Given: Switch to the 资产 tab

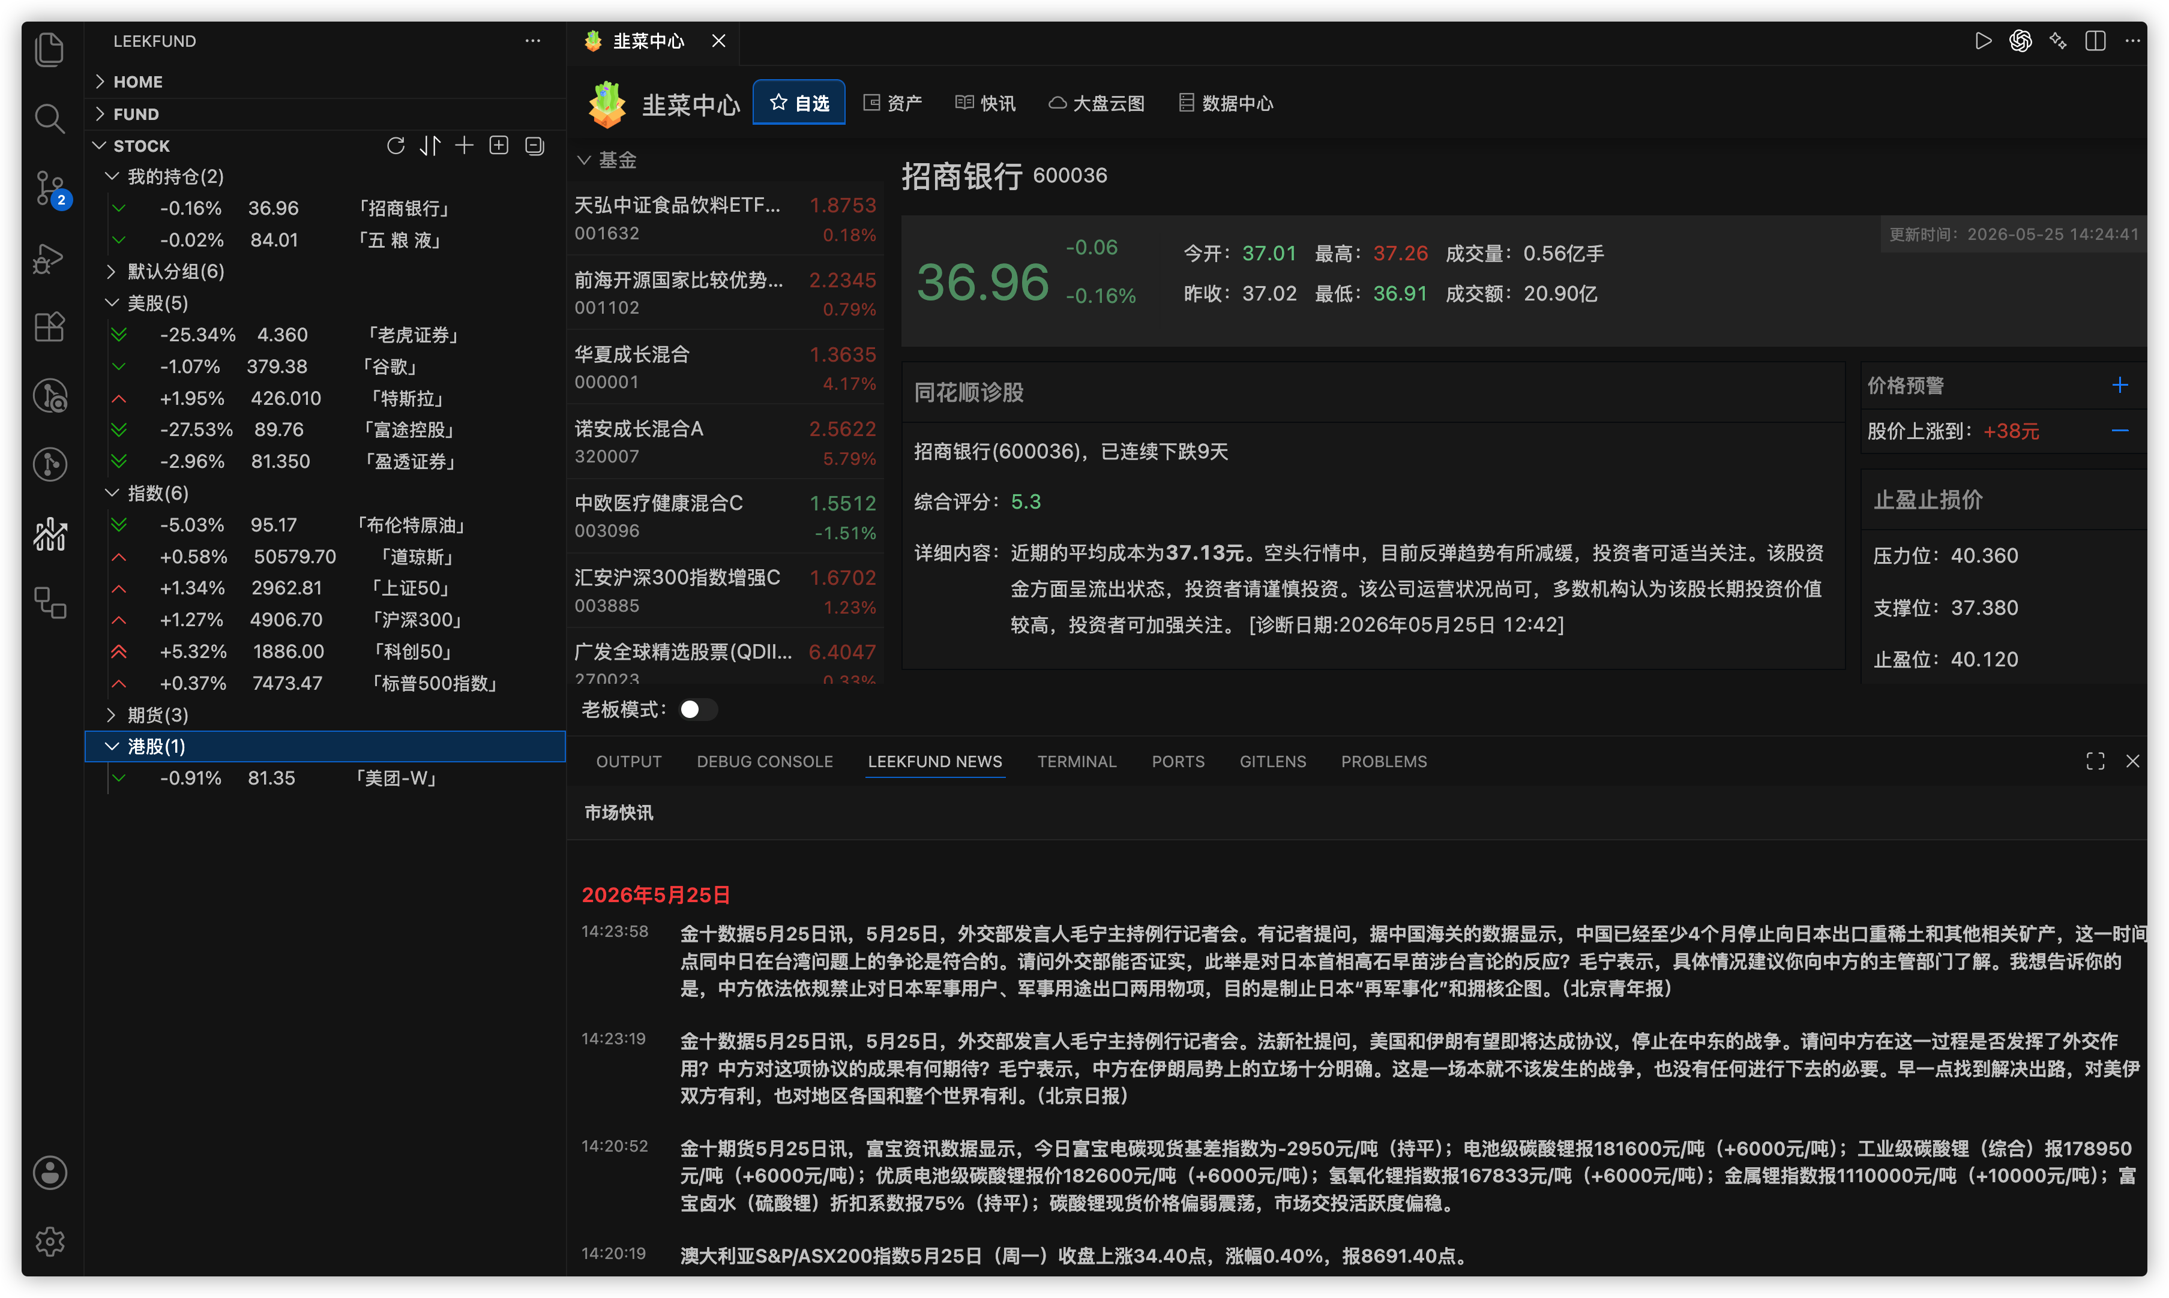Looking at the screenshot, I should coord(892,103).
